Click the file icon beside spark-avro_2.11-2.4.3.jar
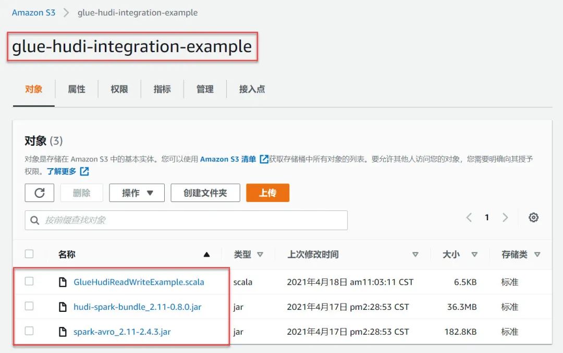This screenshot has height=353, width=563. pyautogui.click(x=63, y=332)
